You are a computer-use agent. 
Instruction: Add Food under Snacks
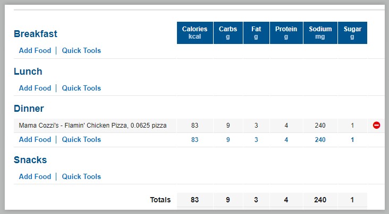(35, 176)
